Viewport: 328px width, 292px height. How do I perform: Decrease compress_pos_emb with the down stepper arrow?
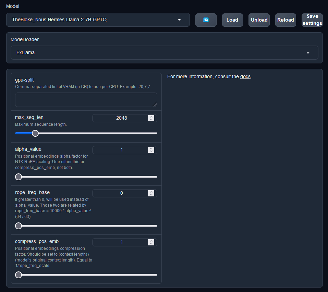(151, 244)
